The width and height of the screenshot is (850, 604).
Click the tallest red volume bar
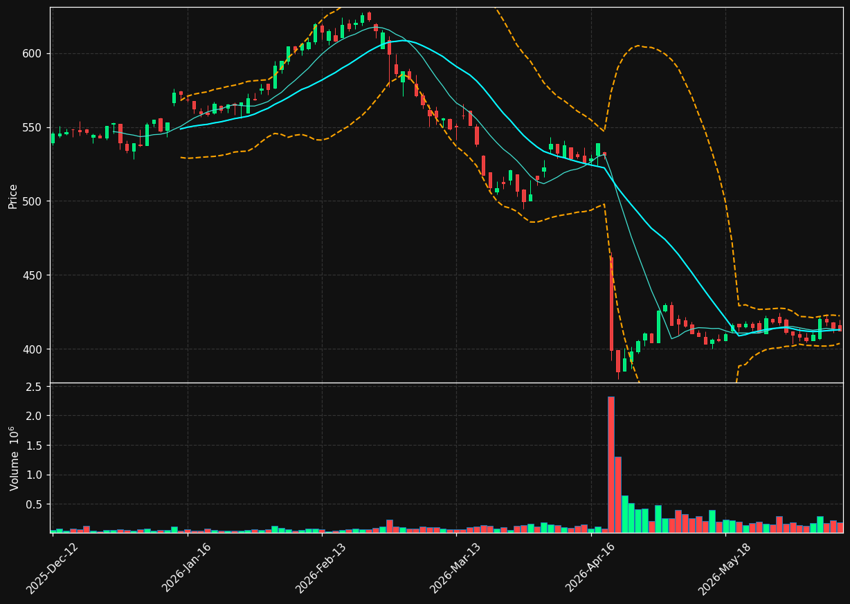(x=611, y=464)
